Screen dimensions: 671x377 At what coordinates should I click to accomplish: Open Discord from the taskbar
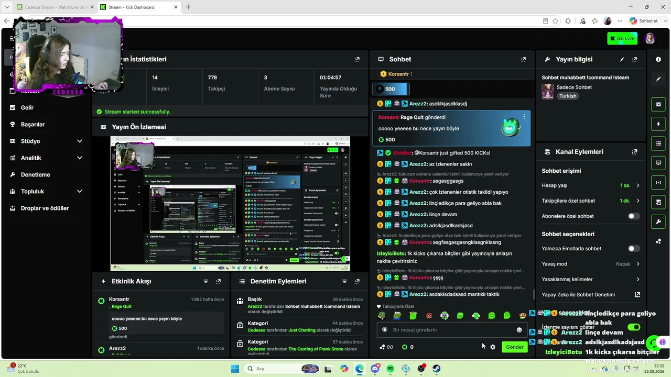point(375,369)
